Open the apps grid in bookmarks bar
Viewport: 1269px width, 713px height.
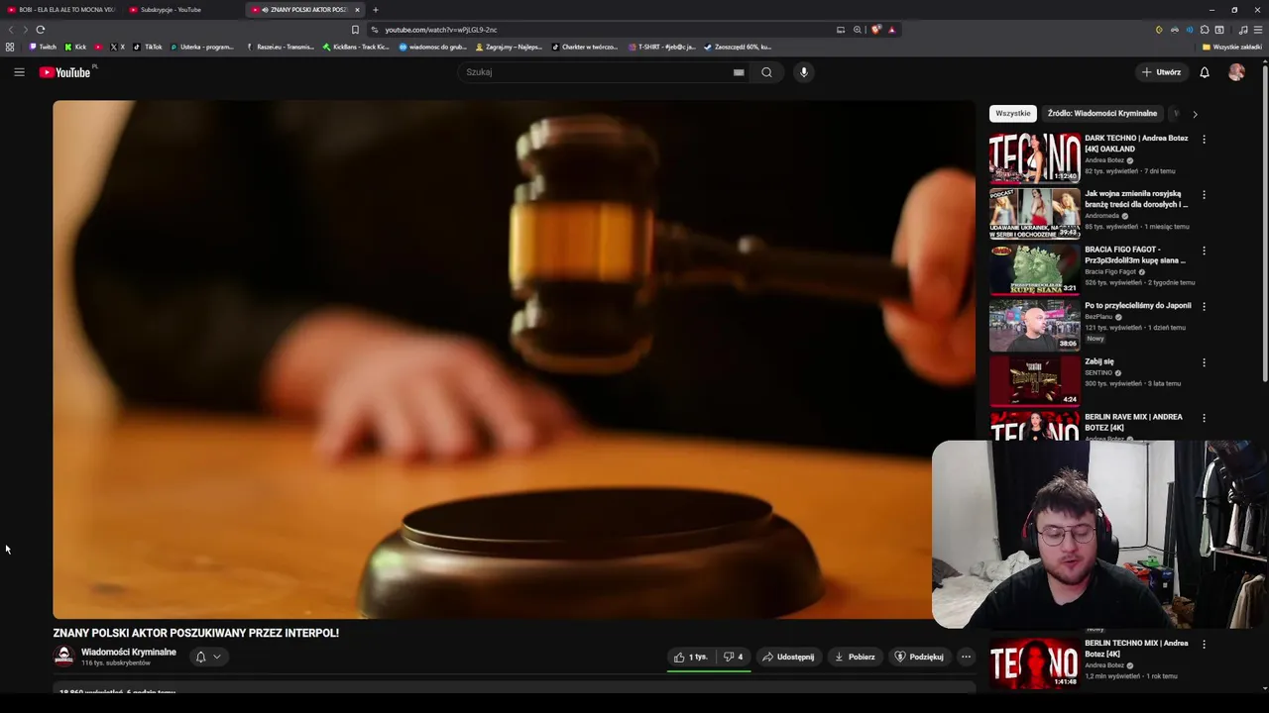pos(10,47)
